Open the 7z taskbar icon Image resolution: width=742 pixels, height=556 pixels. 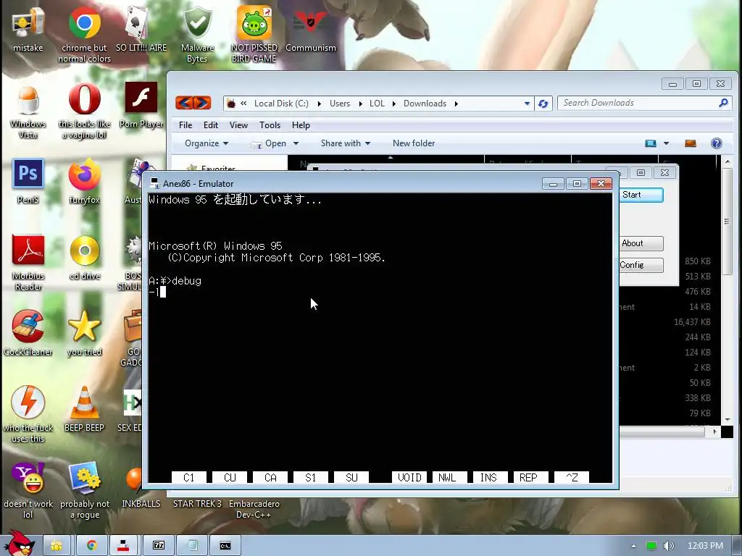[x=159, y=546]
